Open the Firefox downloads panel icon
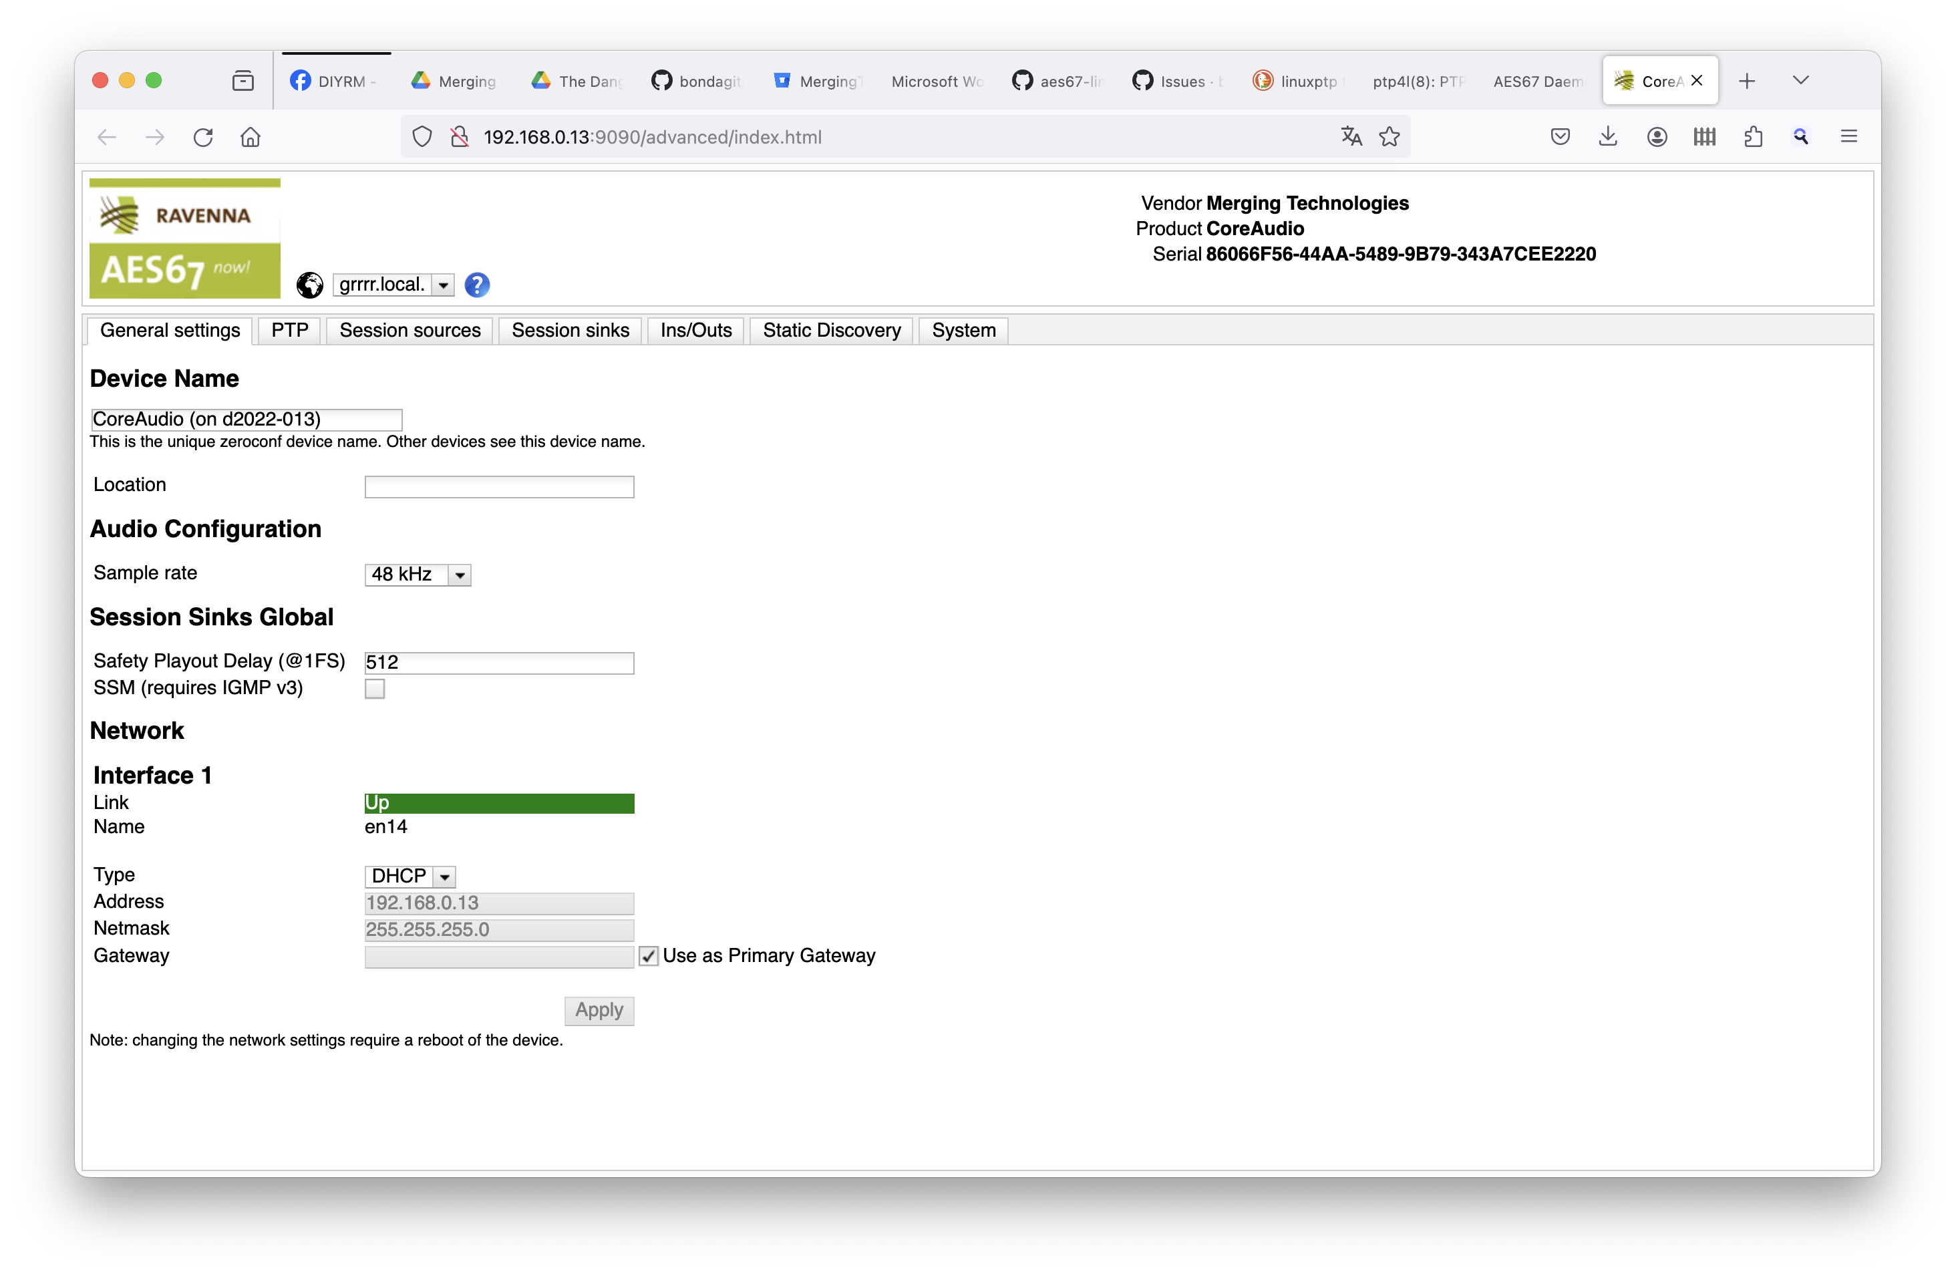 coord(1609,136)
